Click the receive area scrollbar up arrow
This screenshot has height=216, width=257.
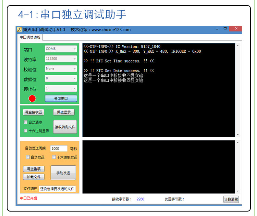click(x=237, y=46)
